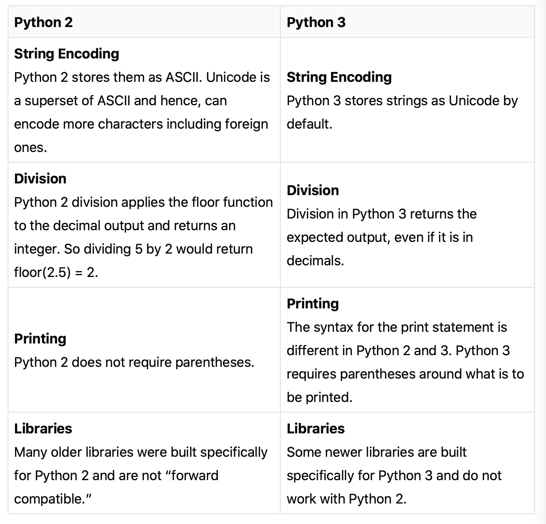Screen dimensions: 546x524
Task: Click text 'Python 2 stores them as ASCII'
Action: 107,77
